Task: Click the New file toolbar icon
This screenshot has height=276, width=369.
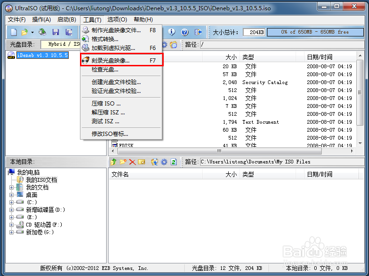Action: (14, 32)
